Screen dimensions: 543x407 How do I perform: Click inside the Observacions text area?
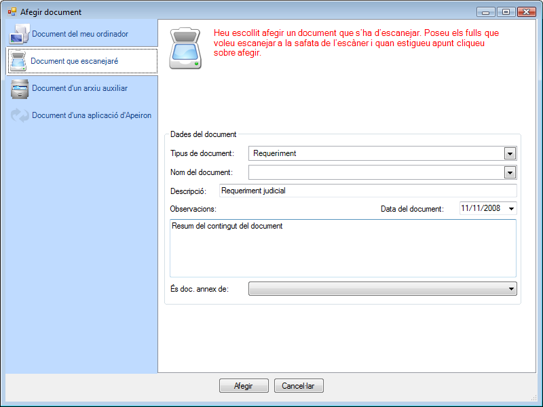tap(343, 248)
